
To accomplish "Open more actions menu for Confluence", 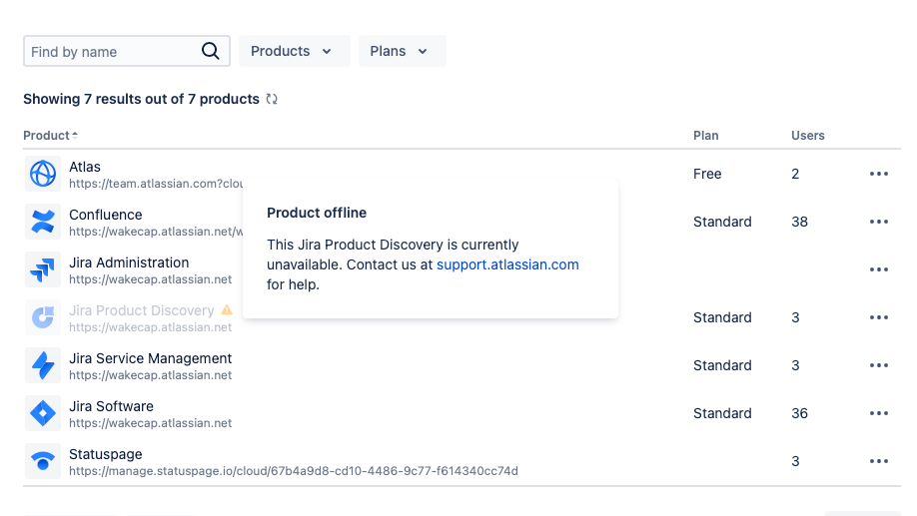I will 878,222.
